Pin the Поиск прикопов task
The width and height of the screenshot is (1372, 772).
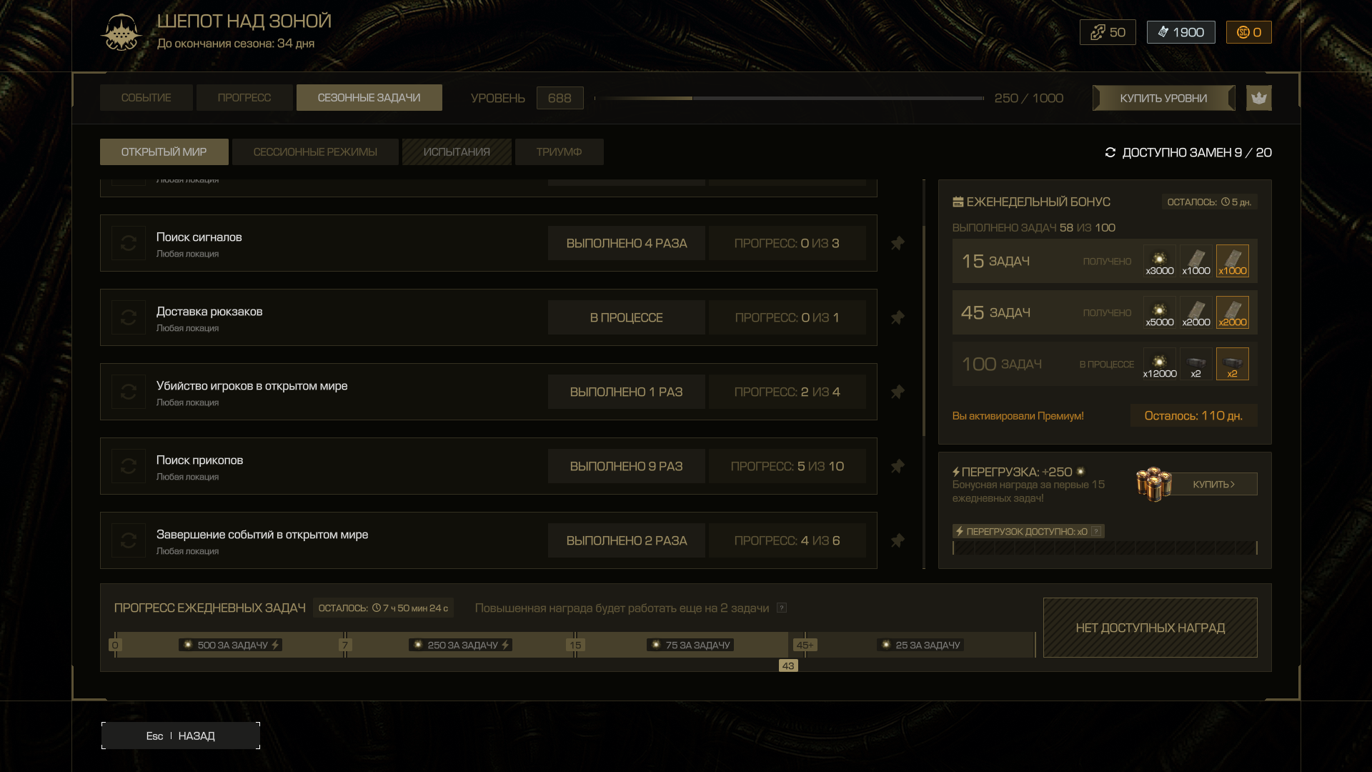pyautogui.click(x=898, y=466)
